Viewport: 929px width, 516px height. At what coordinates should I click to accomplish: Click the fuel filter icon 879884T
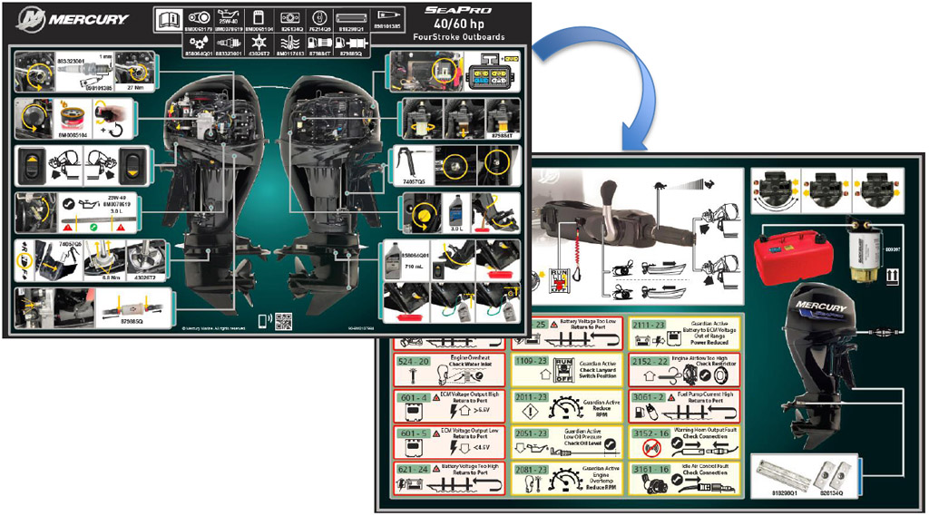pos(319,43)
